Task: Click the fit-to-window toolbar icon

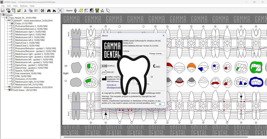Action: coord(60,11)
